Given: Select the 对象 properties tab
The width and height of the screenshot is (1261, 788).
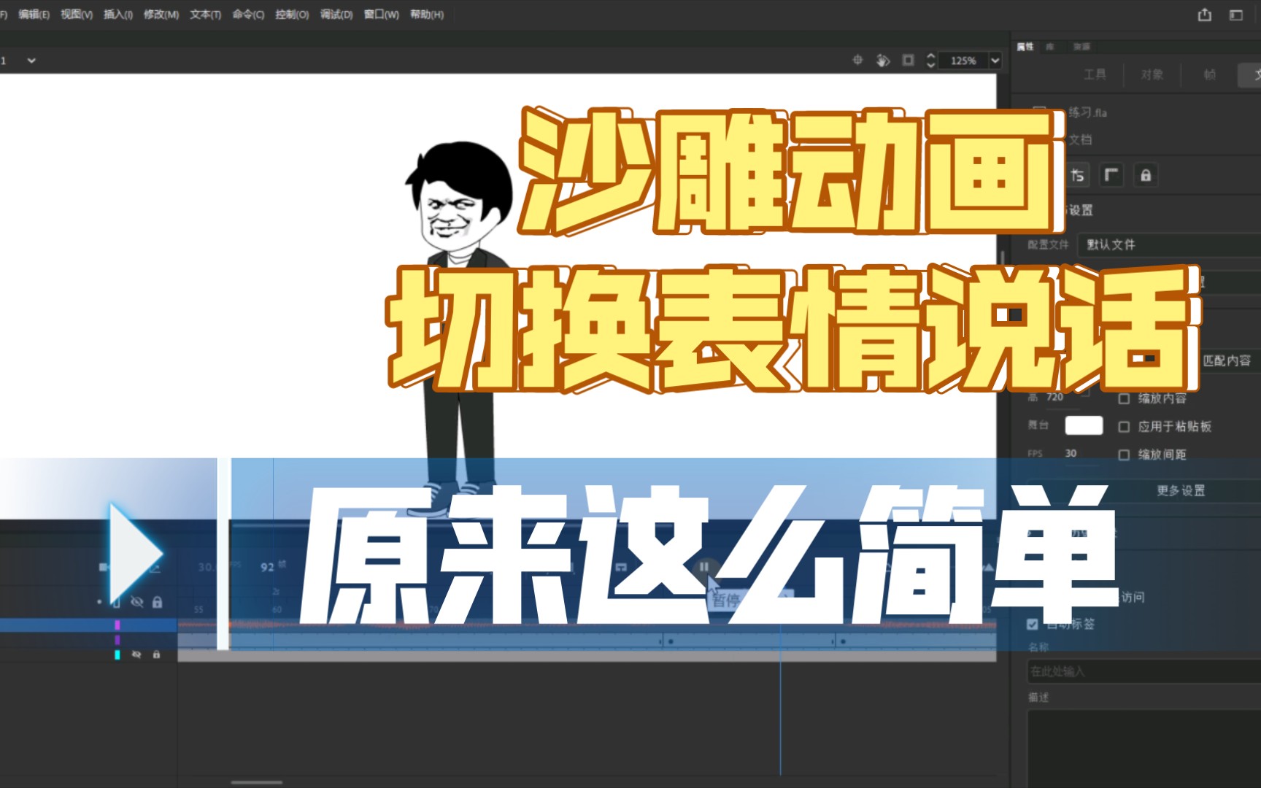Looking at the screenshot, I should pyautogui.click(x=1152, y=74).
